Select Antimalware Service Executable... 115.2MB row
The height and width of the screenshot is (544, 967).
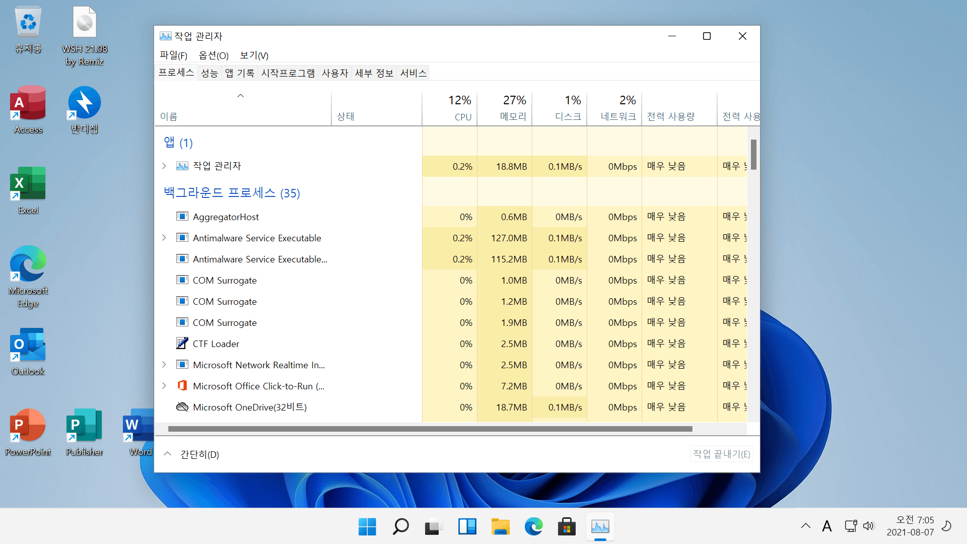pos(451,259)
